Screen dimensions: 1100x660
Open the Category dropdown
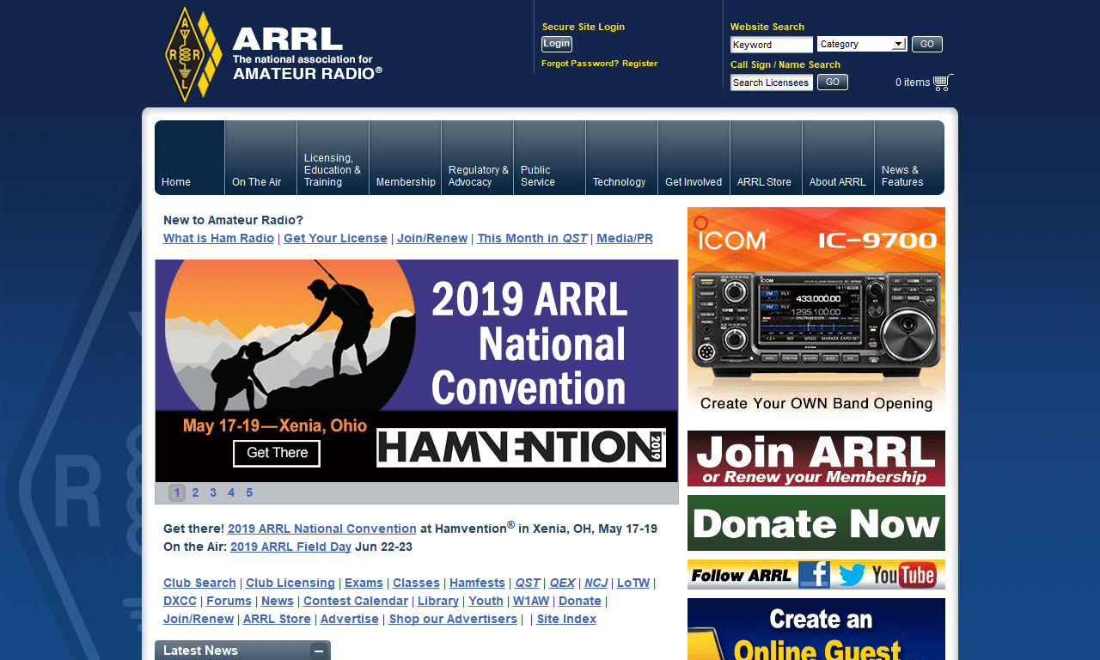click(862, 44)
